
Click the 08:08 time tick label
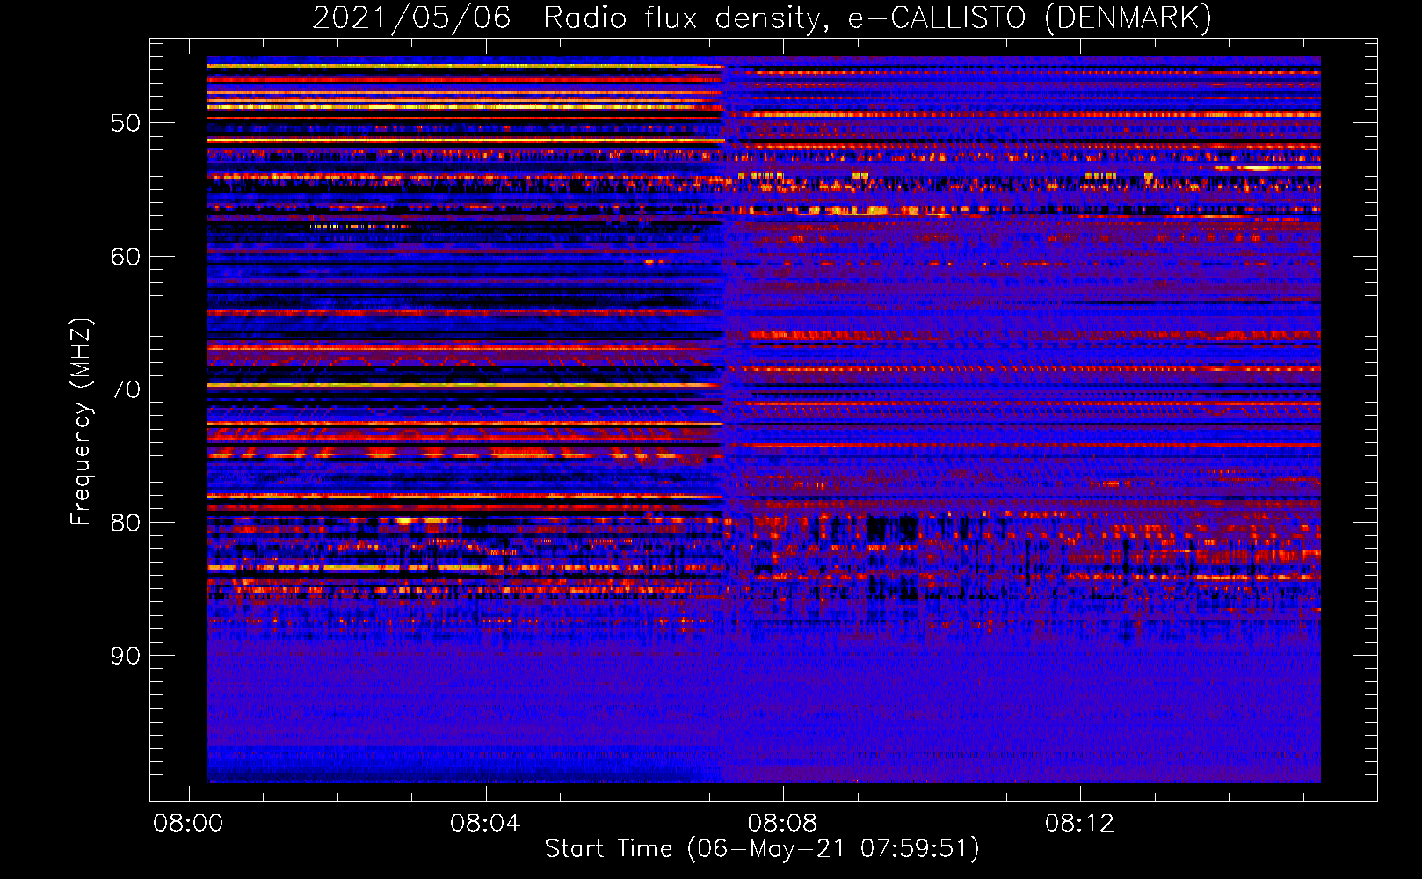pos(782,824)
